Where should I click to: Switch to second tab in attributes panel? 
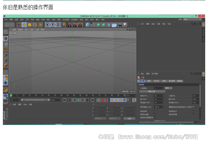[x=149, y=81]
